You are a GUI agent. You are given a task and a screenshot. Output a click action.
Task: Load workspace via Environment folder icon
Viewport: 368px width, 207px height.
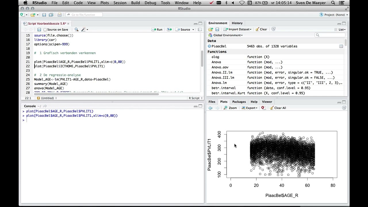210,29
